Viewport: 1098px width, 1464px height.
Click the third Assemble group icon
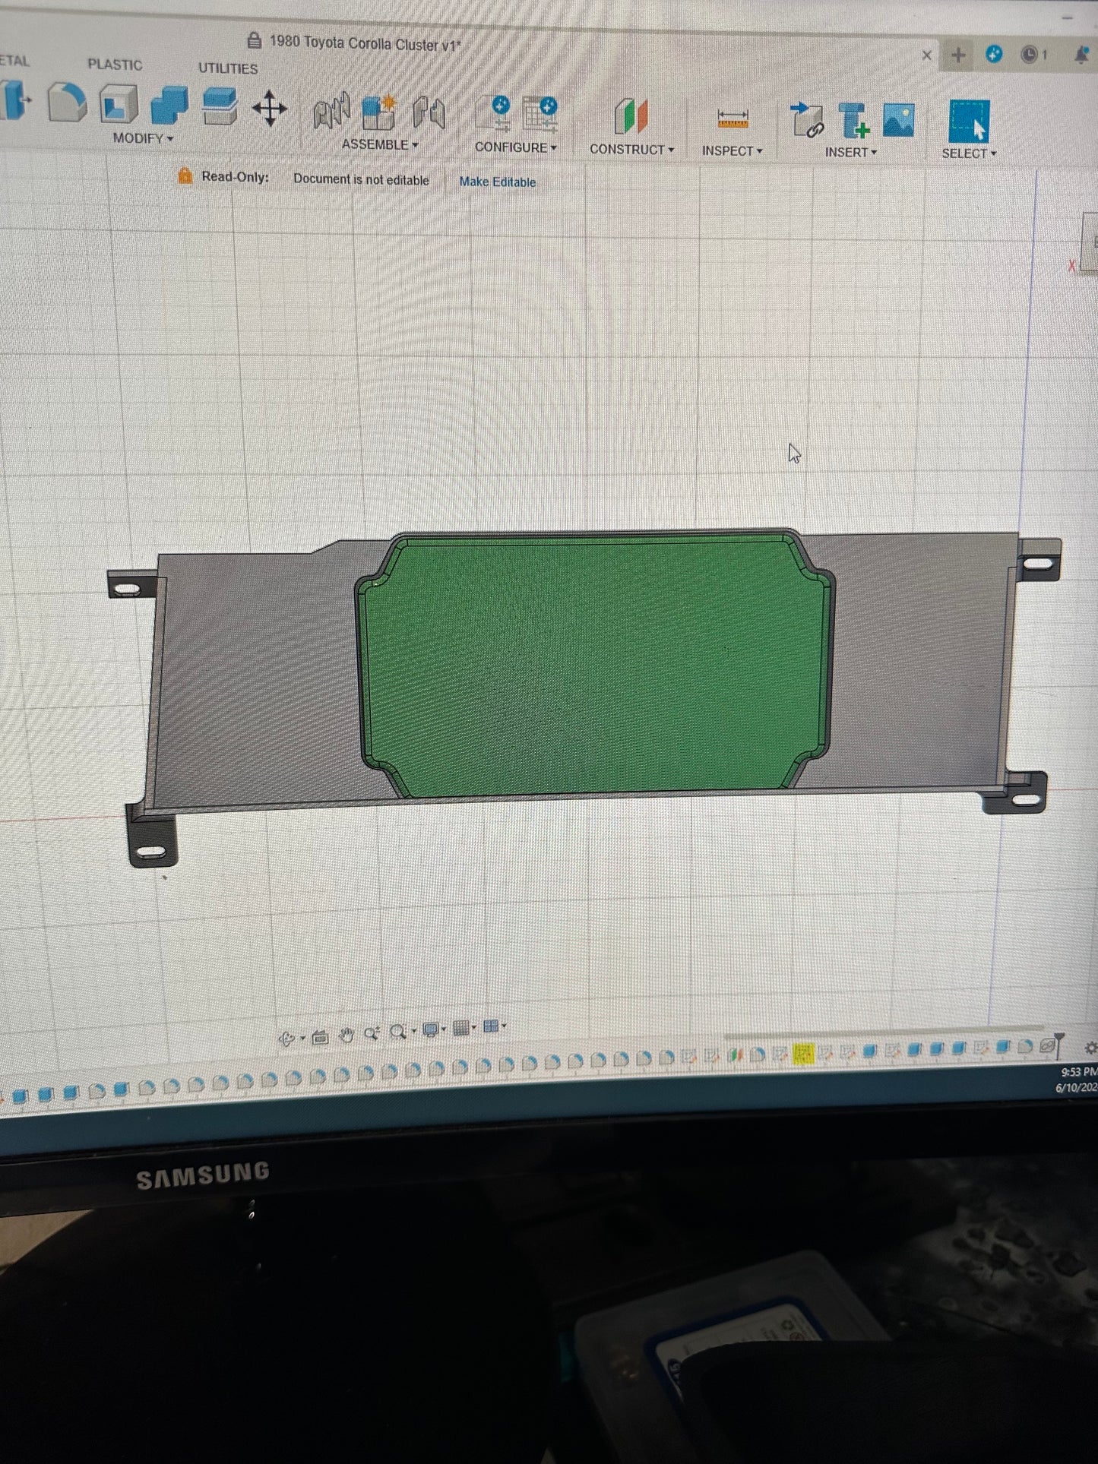tap(429, 114)
